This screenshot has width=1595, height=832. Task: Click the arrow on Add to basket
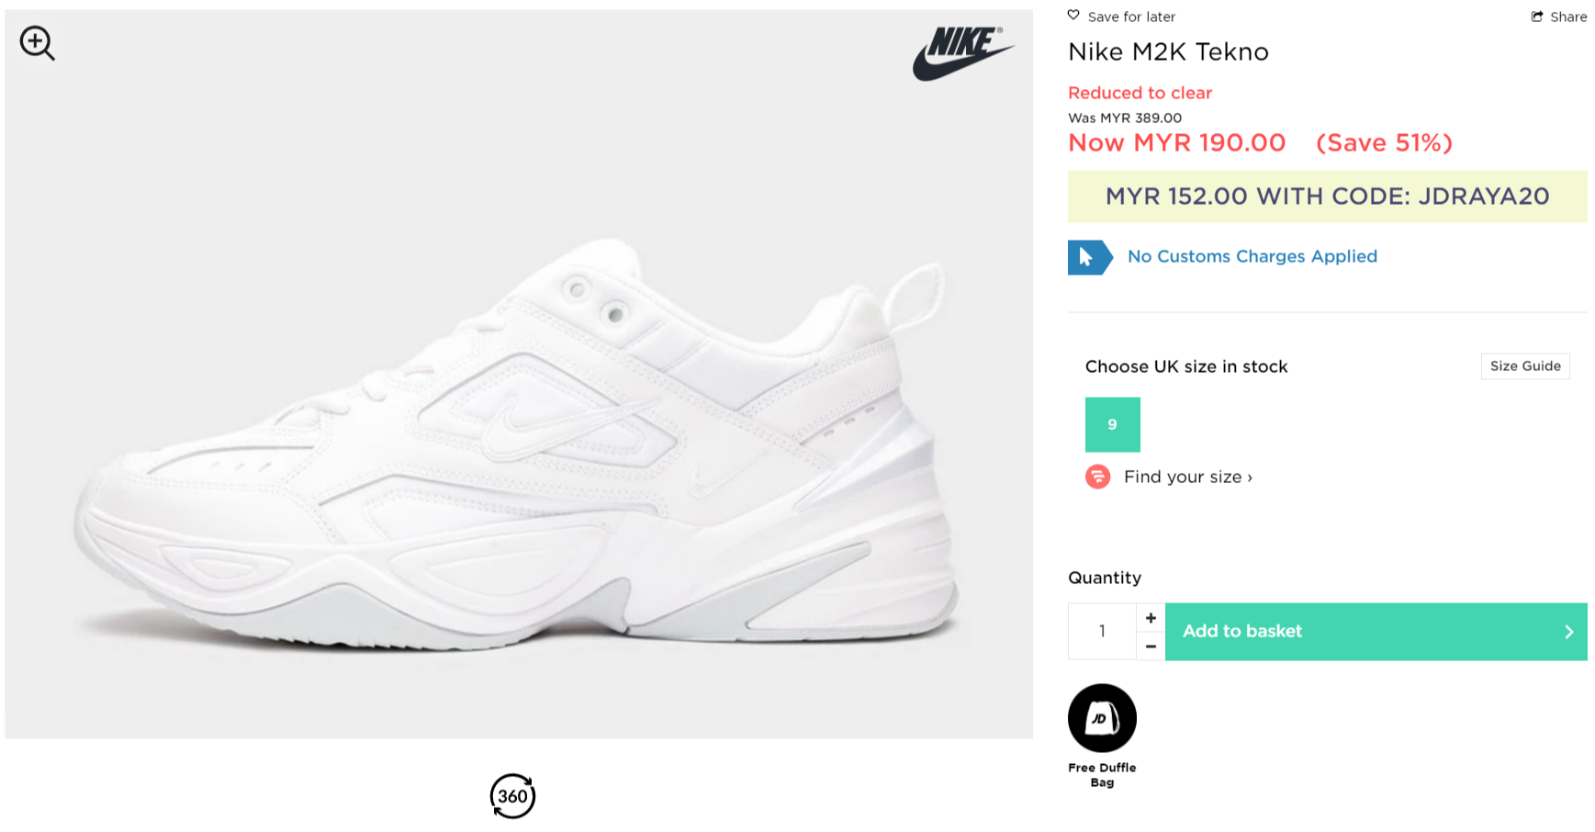click(1568, 632)
